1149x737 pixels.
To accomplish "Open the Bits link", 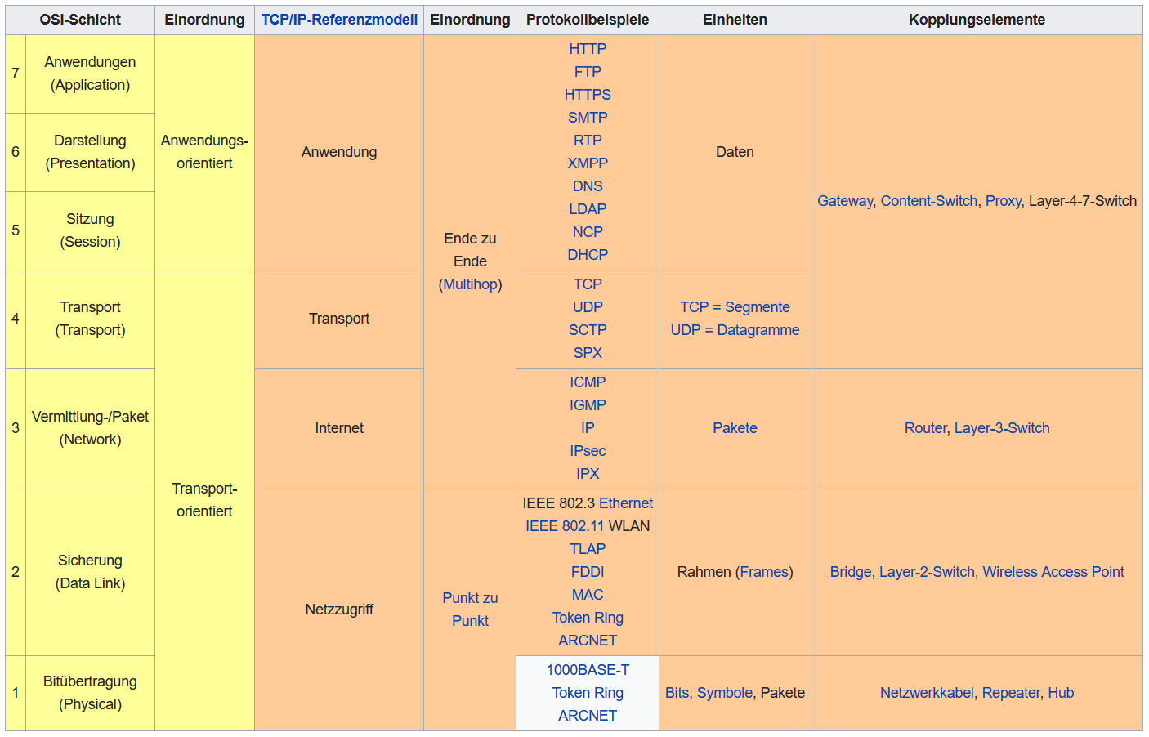I will click(x=677, y=693).
